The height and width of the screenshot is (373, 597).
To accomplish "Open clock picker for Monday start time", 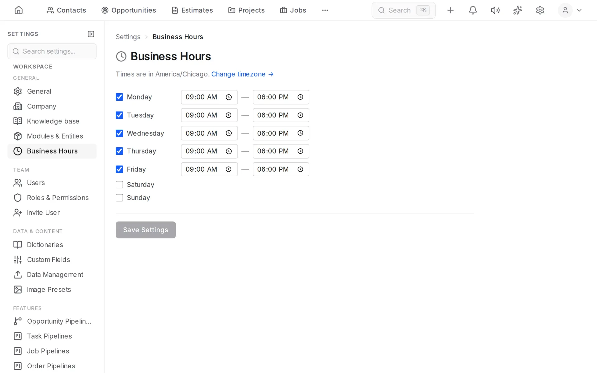I will click(x=229, y=97).
